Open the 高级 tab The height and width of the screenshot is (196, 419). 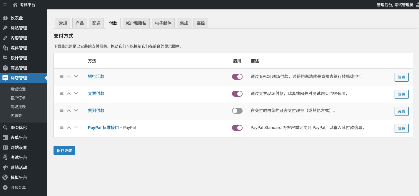click(x=201, y=23)
